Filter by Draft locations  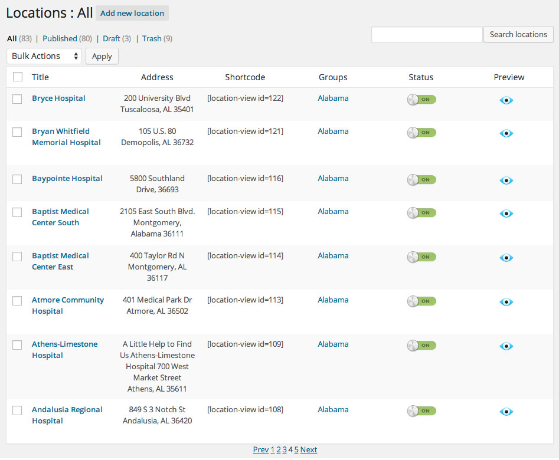coord(111,38)
